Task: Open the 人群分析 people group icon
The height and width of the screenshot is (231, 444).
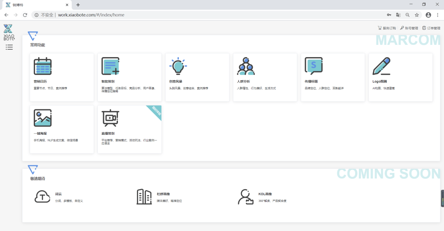Action: [x=246, y=66]
